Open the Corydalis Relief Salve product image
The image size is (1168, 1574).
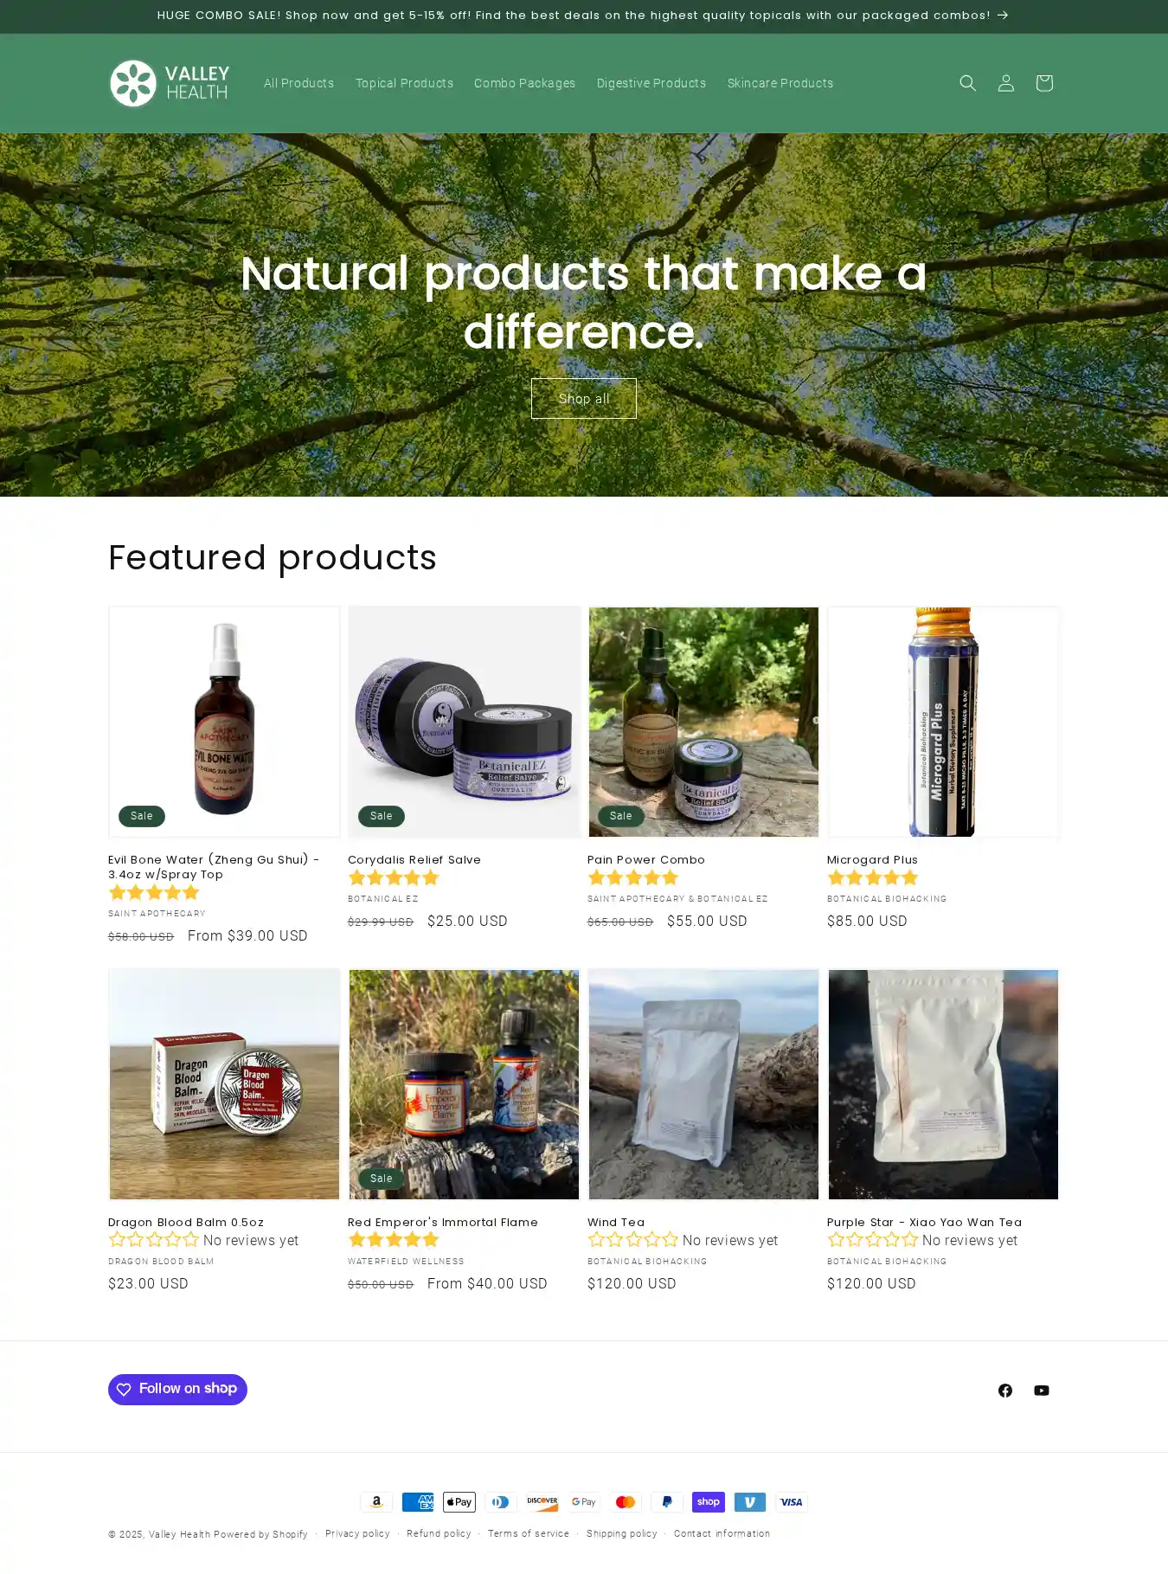[464, 722]
